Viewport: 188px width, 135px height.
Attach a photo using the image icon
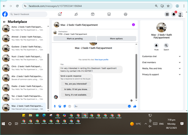coord(60,106)
